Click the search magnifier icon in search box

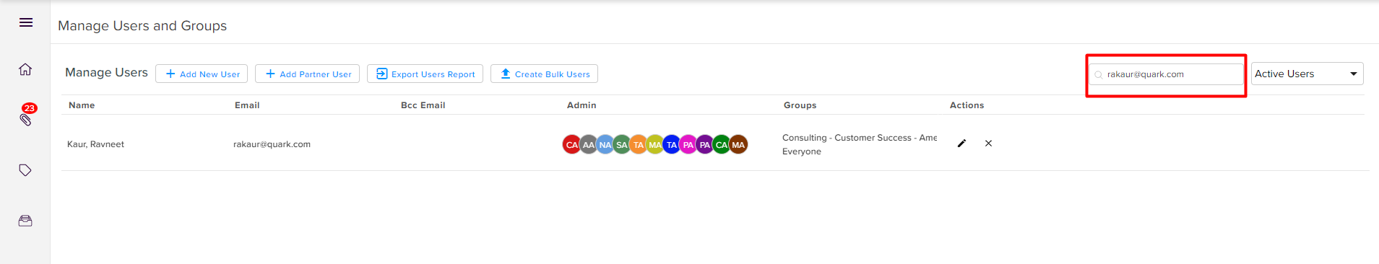1099,75
